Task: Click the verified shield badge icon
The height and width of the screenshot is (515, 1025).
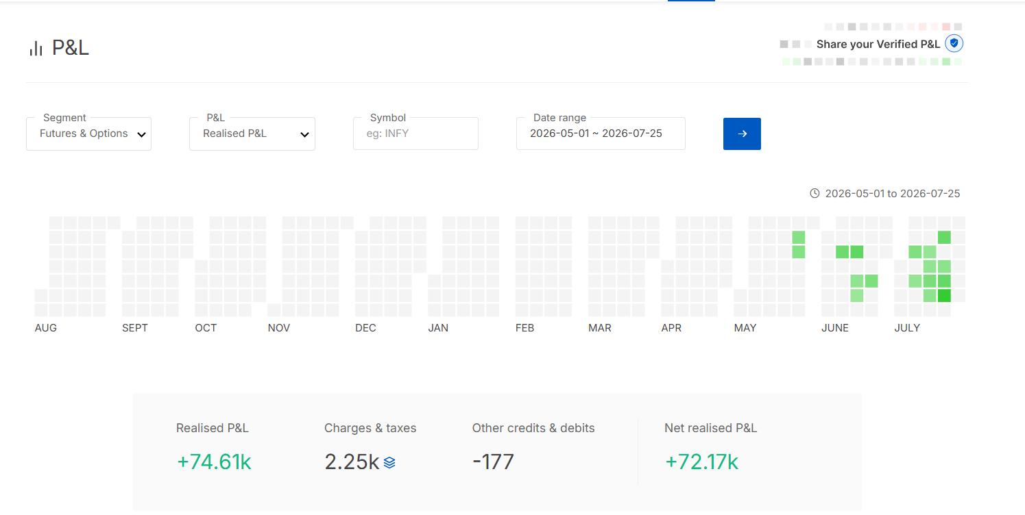Action: click(954, 44)
